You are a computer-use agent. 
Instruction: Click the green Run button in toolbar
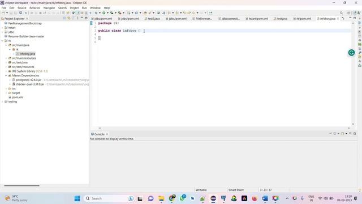point(104,13)
